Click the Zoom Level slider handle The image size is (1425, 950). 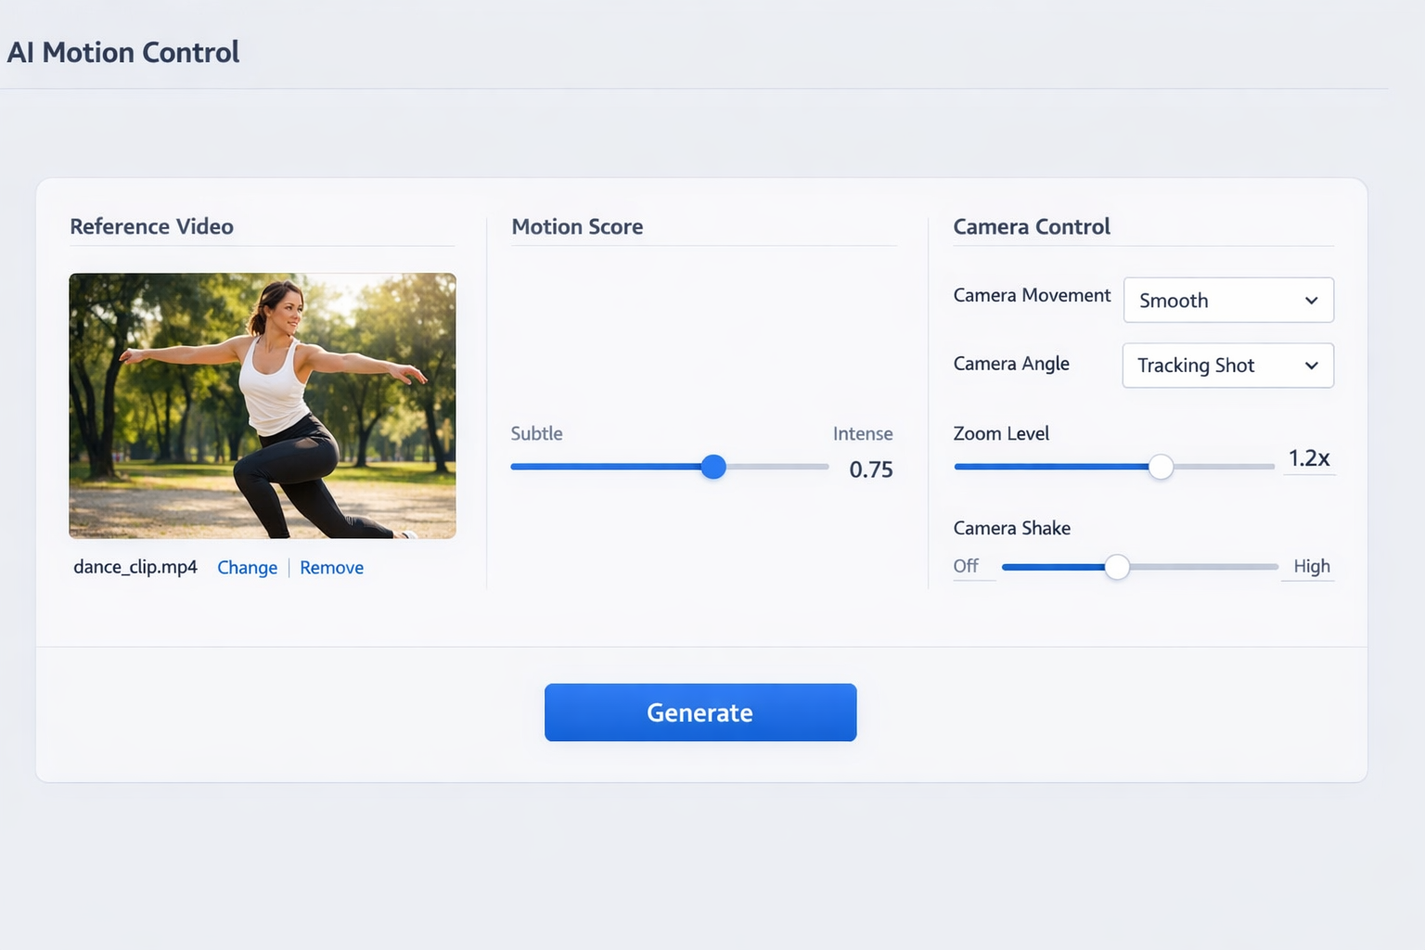[1161, 467]
